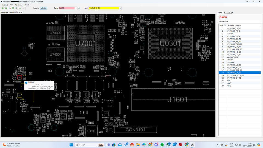Open WhatsApp from the taskbar
Screen dimensions: 263x148
click(168, 145)
